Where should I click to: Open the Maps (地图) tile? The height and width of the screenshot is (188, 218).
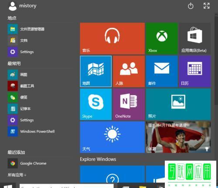click(x=96, y=71)
